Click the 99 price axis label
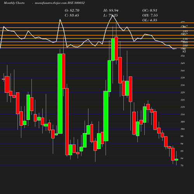Screen dimensions: 194x194 182,136
